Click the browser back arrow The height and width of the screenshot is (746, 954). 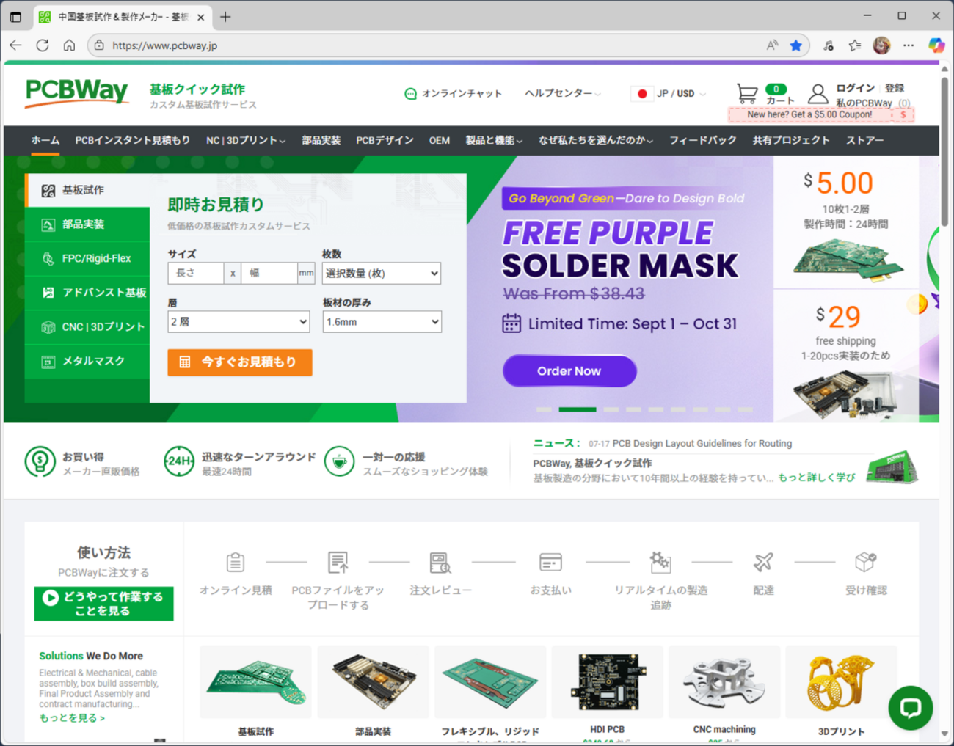point(16,45)
